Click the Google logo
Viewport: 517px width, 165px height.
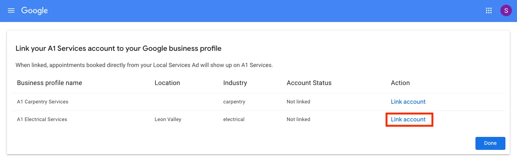[x=35, y=11]
